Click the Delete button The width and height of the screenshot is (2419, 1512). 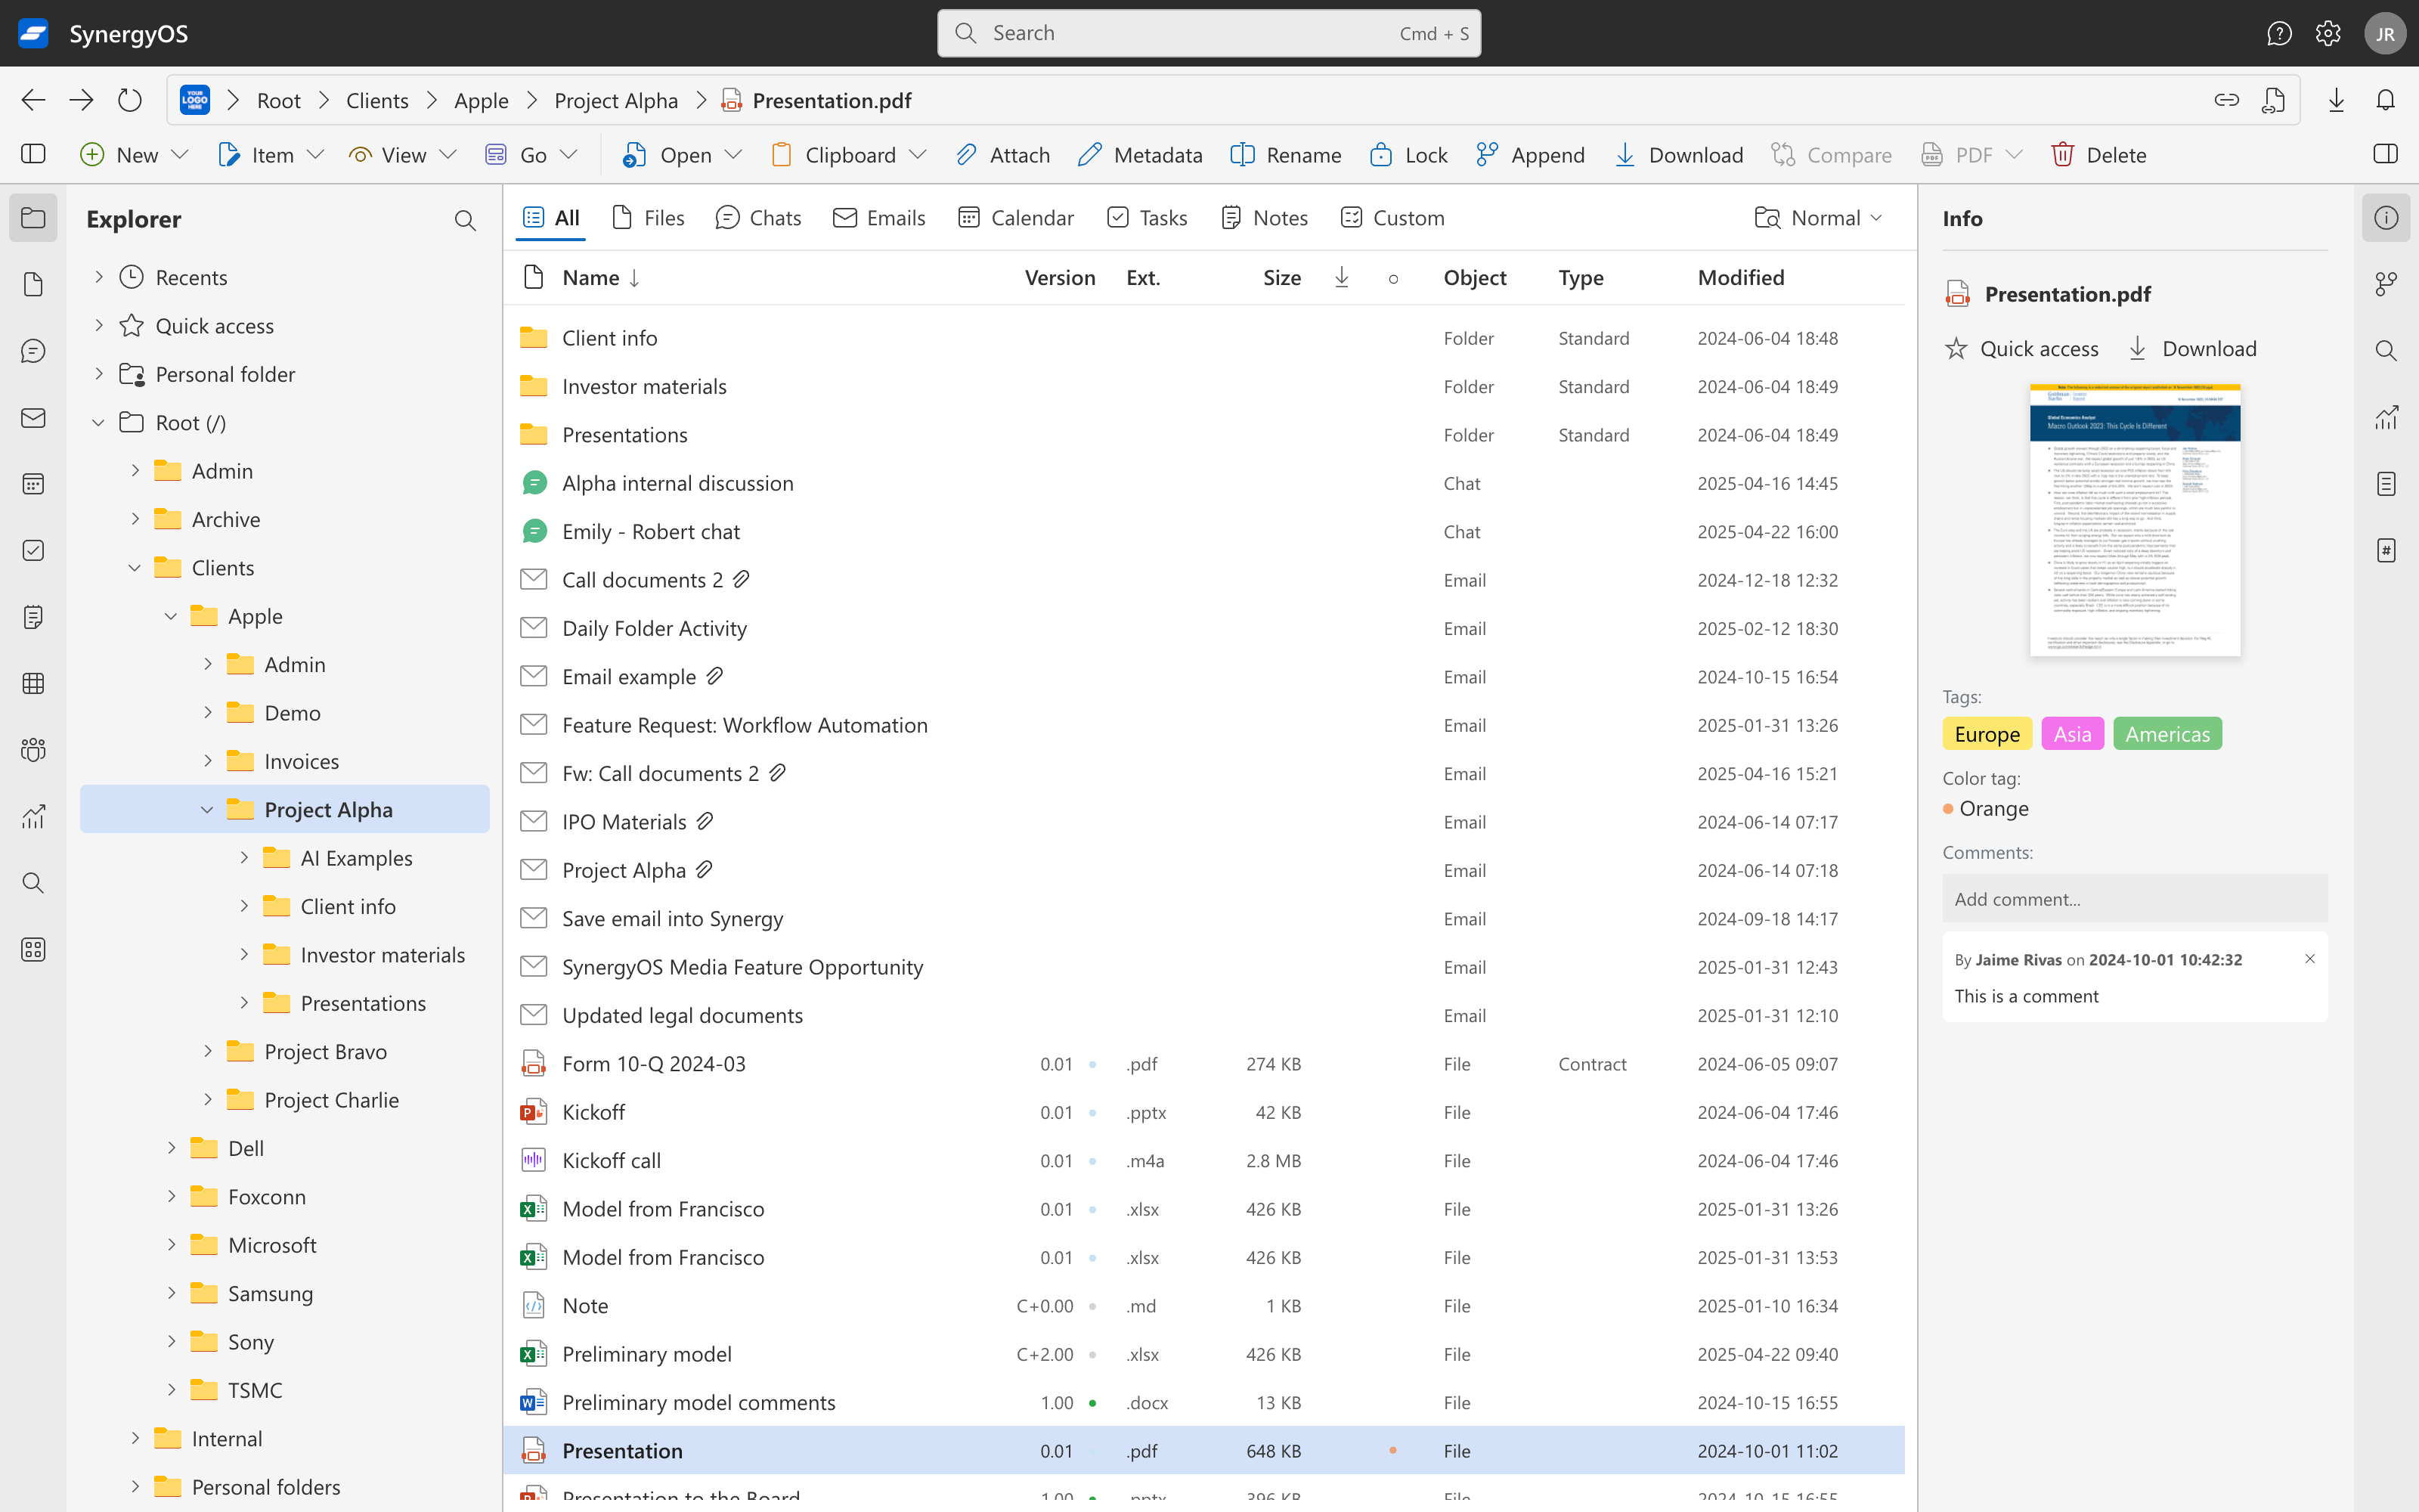(2099, 155)
